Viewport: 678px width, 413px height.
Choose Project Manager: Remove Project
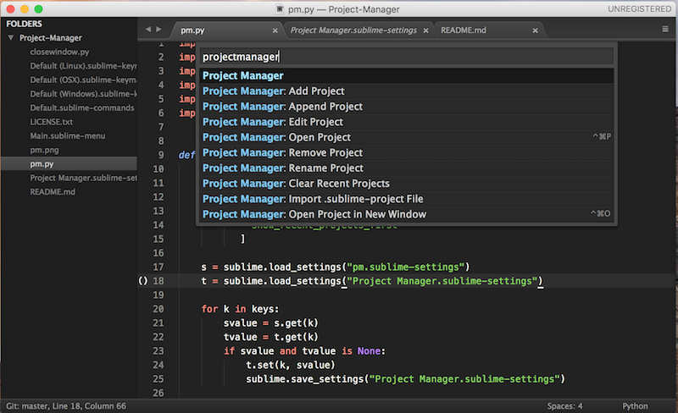click(x=407, y=153)
